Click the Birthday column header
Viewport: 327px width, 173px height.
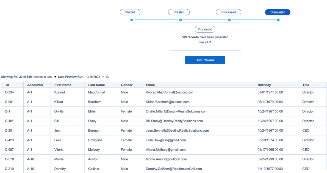click(x=264, y=85)
